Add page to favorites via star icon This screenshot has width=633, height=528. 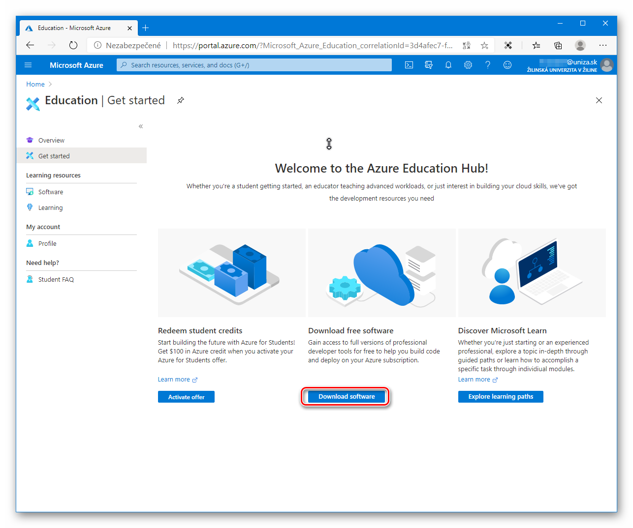[484, 45]
